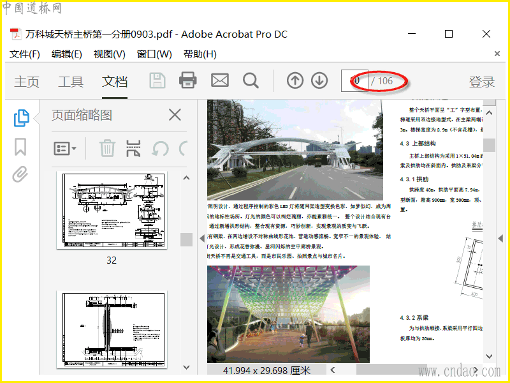Viewport: 510px width, 383px height.
Task: Click the PDF file icon in title bar
Action: point(15,34)
